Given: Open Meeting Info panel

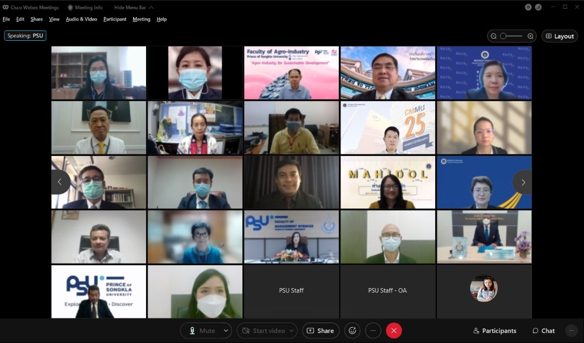Looking at the screenshot, I should [x=85, y=8].
